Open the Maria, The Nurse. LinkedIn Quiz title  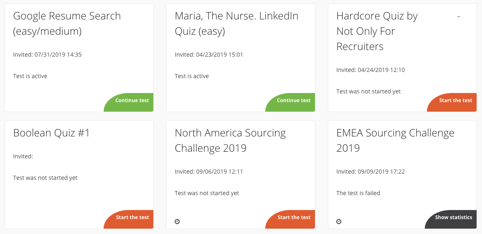(x=236, y=23)
